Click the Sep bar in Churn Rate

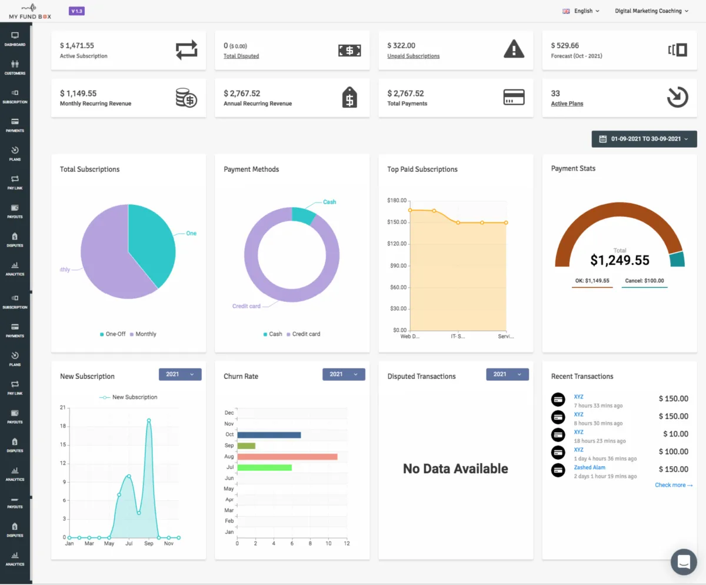246,446
